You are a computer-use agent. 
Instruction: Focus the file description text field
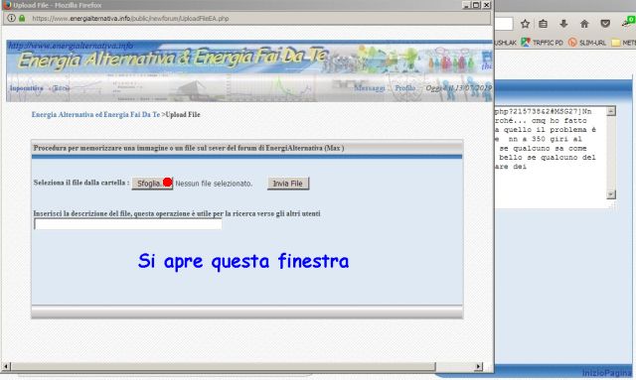(x=128, y=223)
